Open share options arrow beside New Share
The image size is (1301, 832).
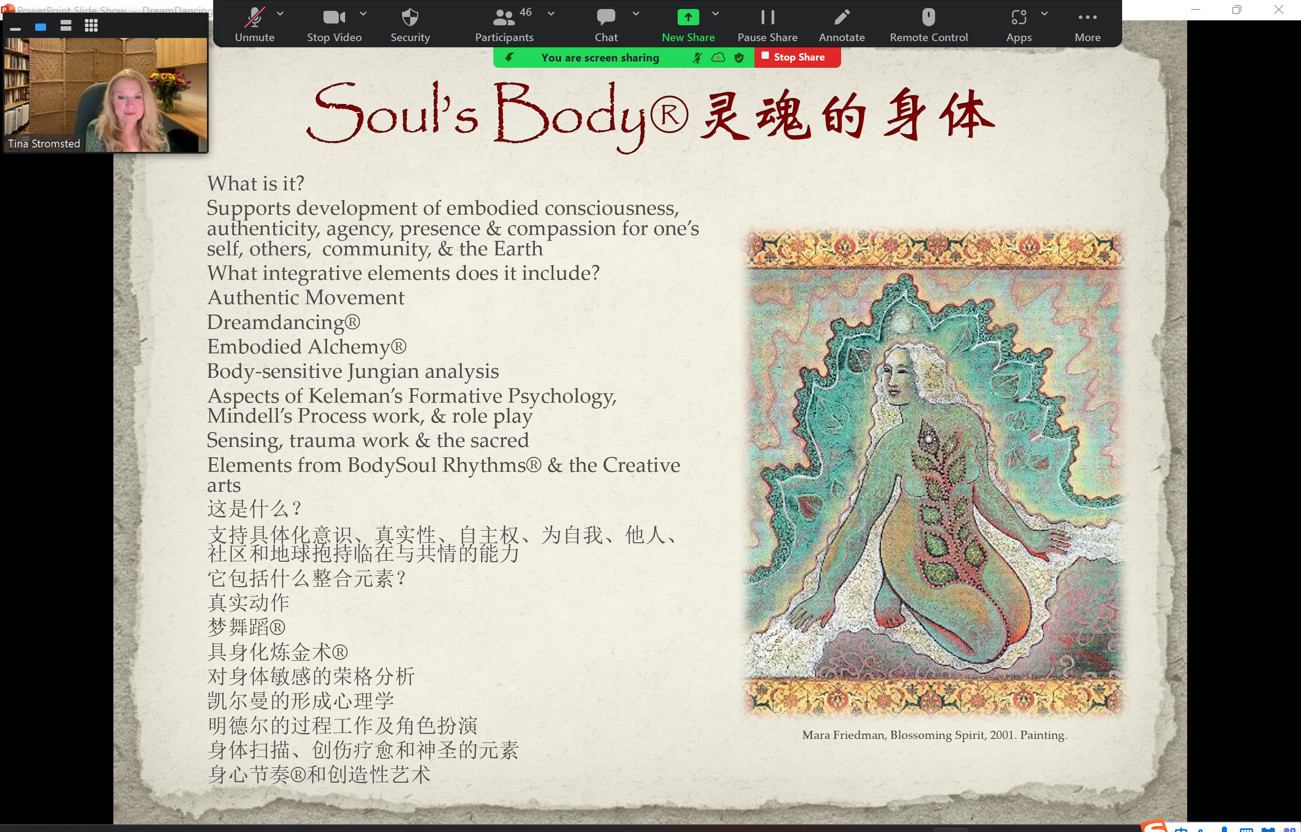tap(716, 14)
